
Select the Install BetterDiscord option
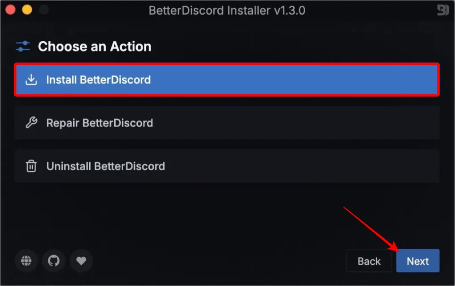click(x=227, y=80)
